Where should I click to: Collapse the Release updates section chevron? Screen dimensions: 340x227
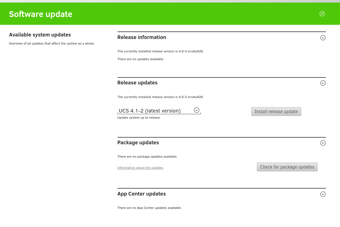click(323, 83)
